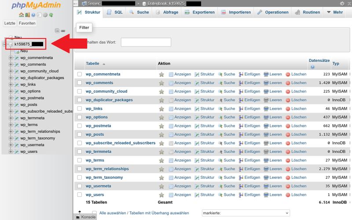Click the page settings gear at top right
Viewport: 352px width, 220px height.
342,4
